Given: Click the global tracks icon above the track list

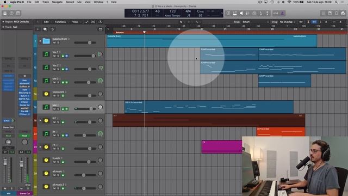Looking at the screenshot, I should click(x=100, y=29).
